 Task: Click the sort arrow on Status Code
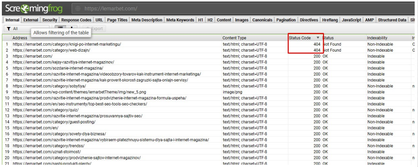coord(318,38)
